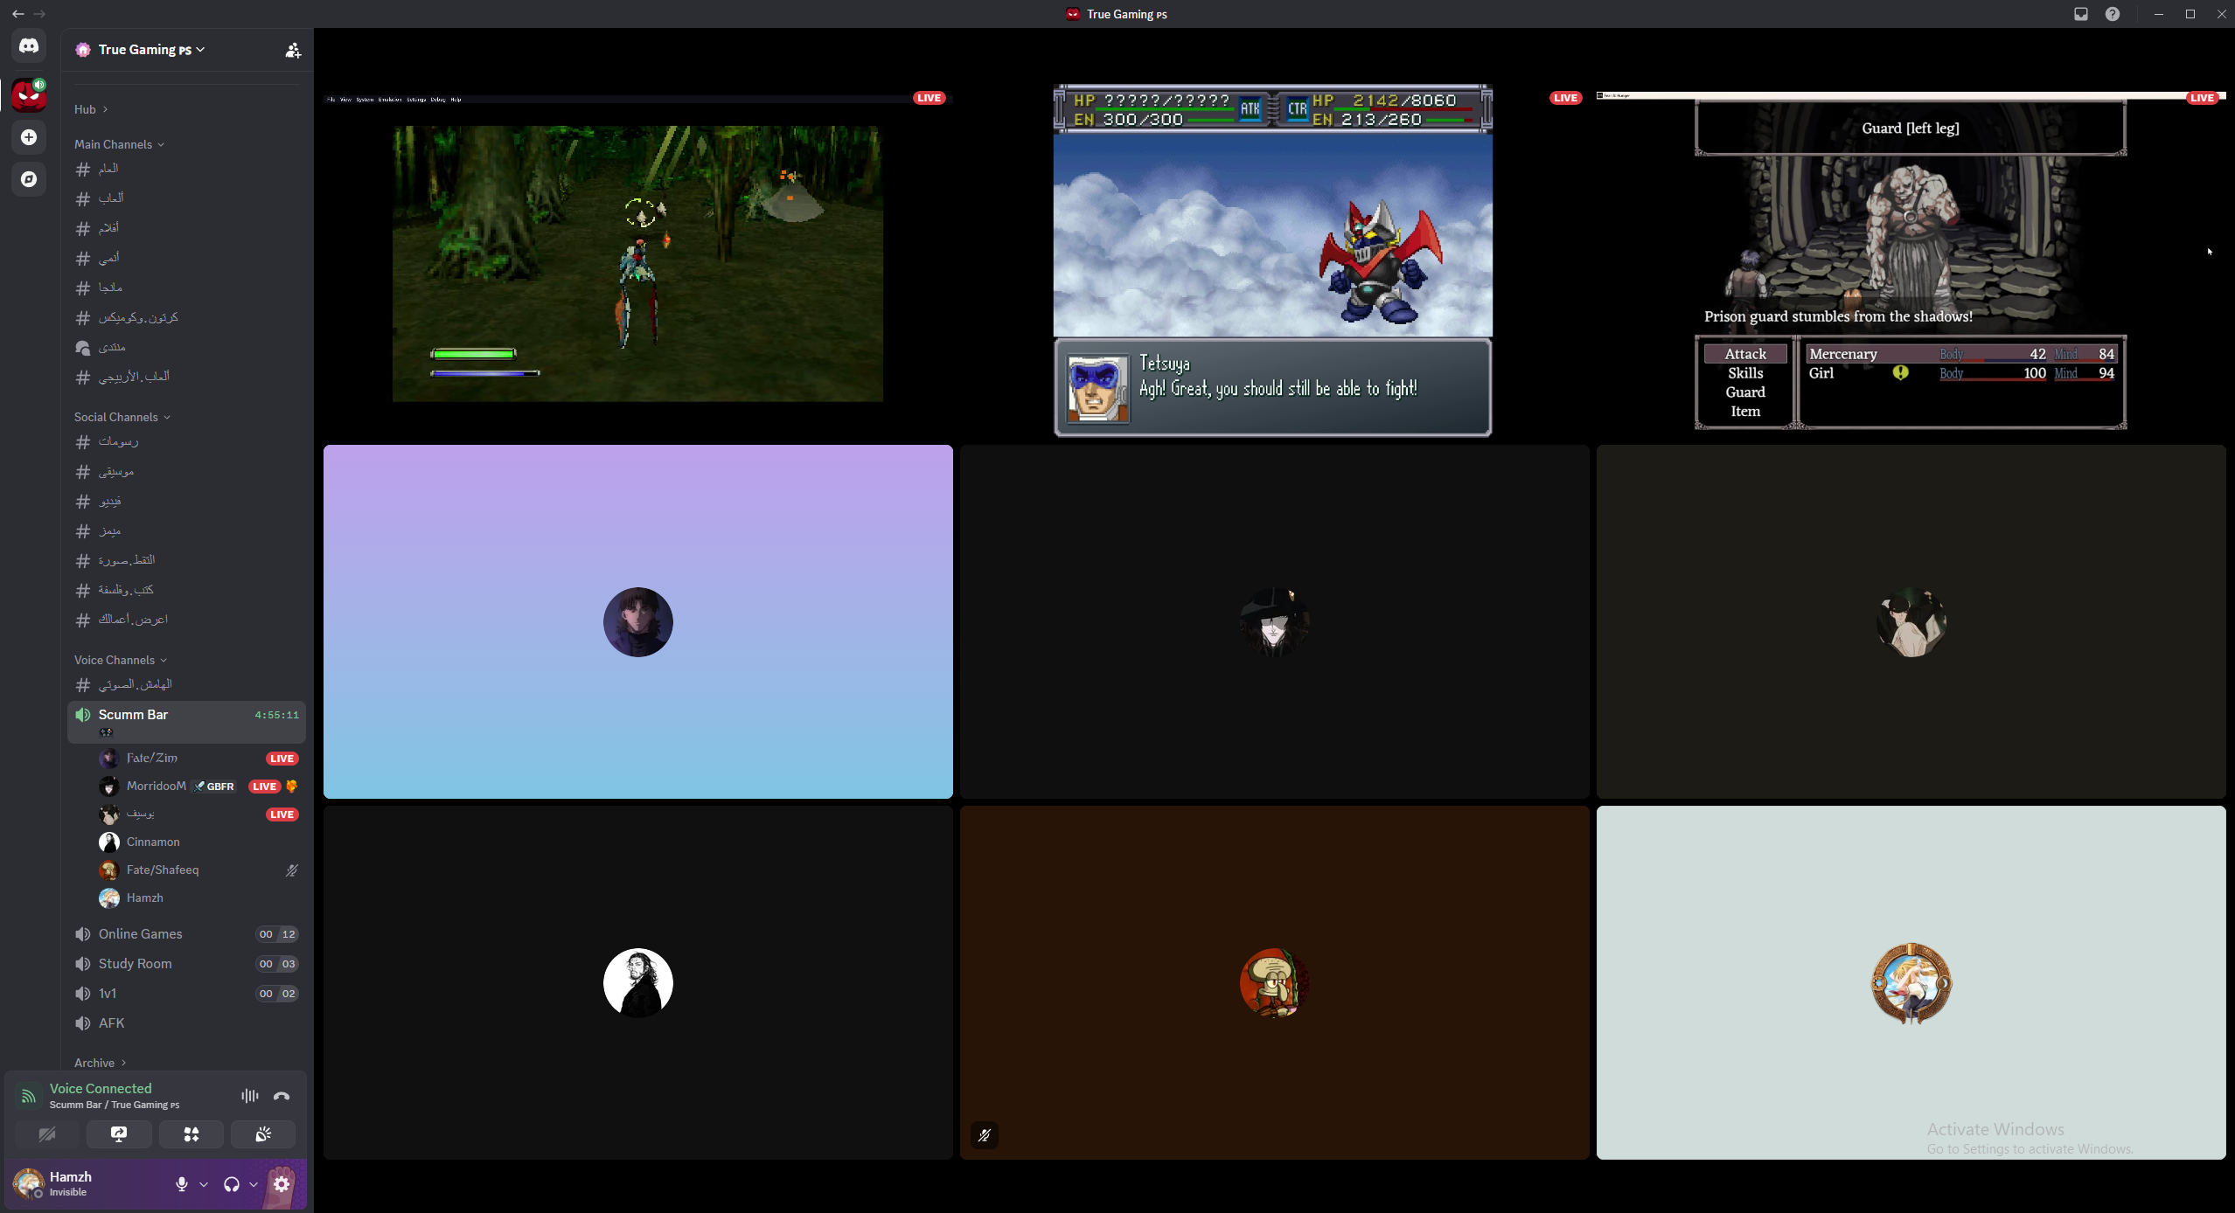
Task: Add a server with the plus icon
Action: [29, 137]
